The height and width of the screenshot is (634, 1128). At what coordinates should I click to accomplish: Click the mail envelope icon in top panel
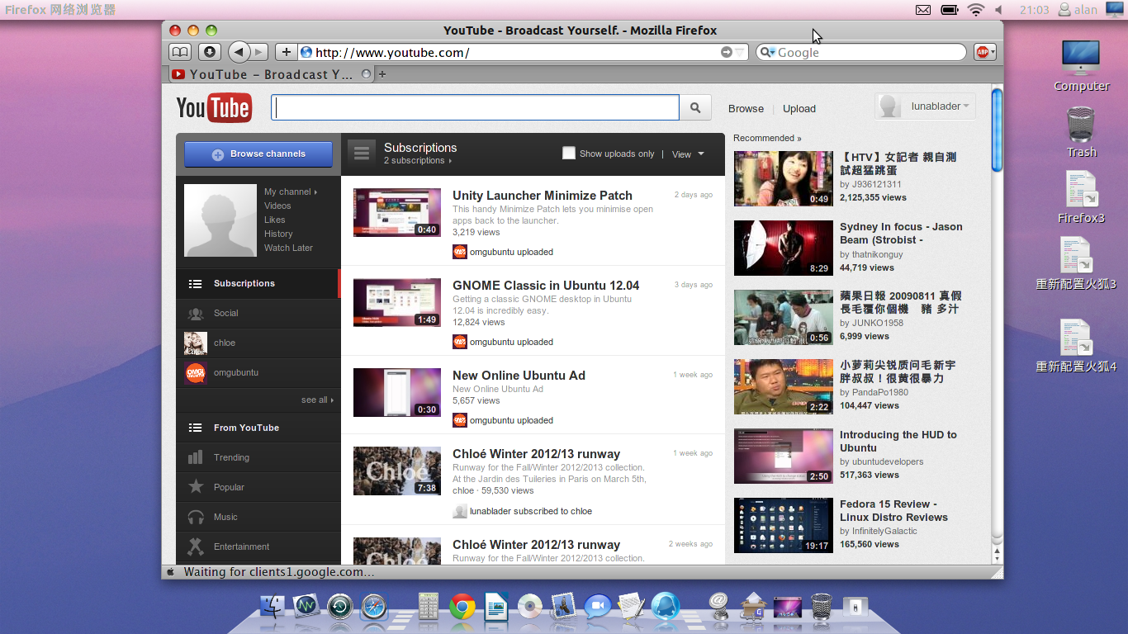pyautogui.click(x=923, y=10)
